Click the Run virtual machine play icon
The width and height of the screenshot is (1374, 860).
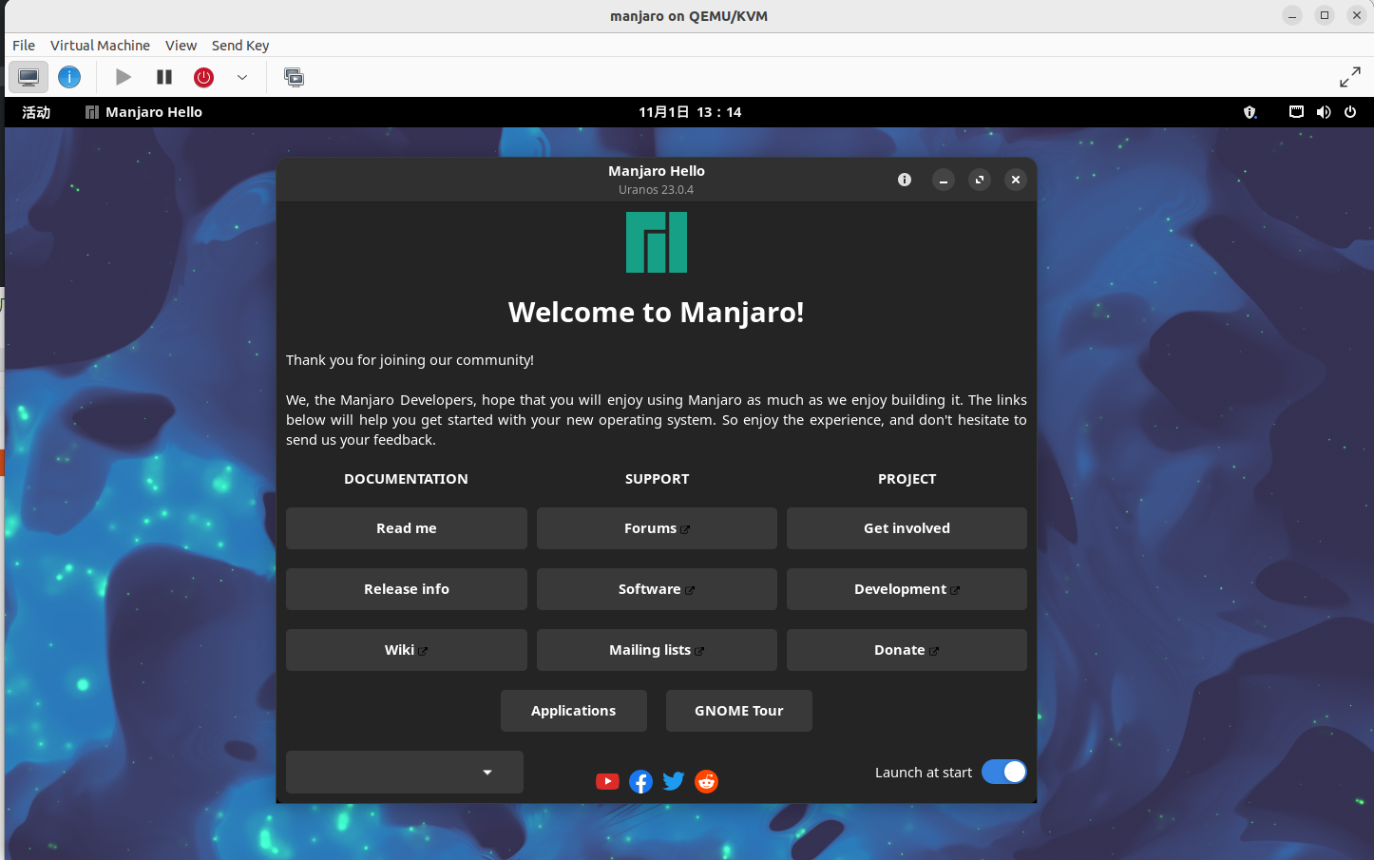[x=124, y=77]
